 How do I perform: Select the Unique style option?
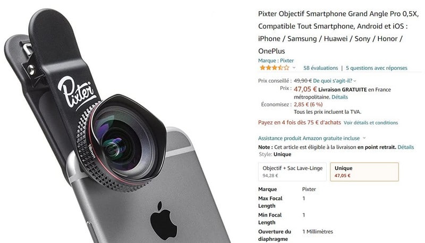point(364,172)
